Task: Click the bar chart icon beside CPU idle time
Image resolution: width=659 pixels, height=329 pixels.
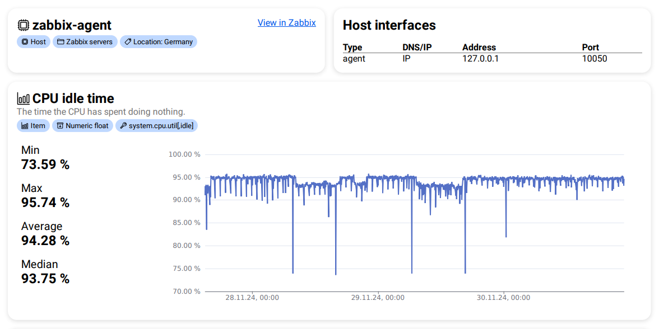Action: coord(24,99)
